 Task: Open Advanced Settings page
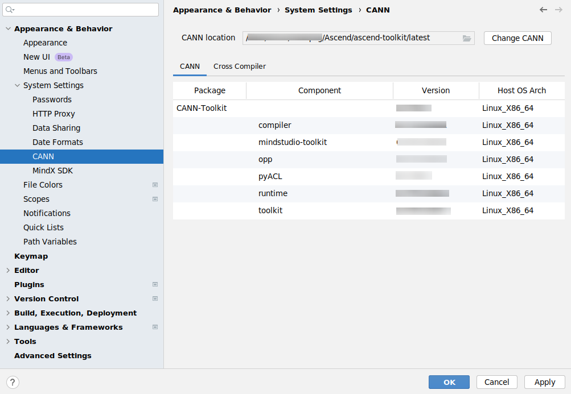click(x=53, y=355)
